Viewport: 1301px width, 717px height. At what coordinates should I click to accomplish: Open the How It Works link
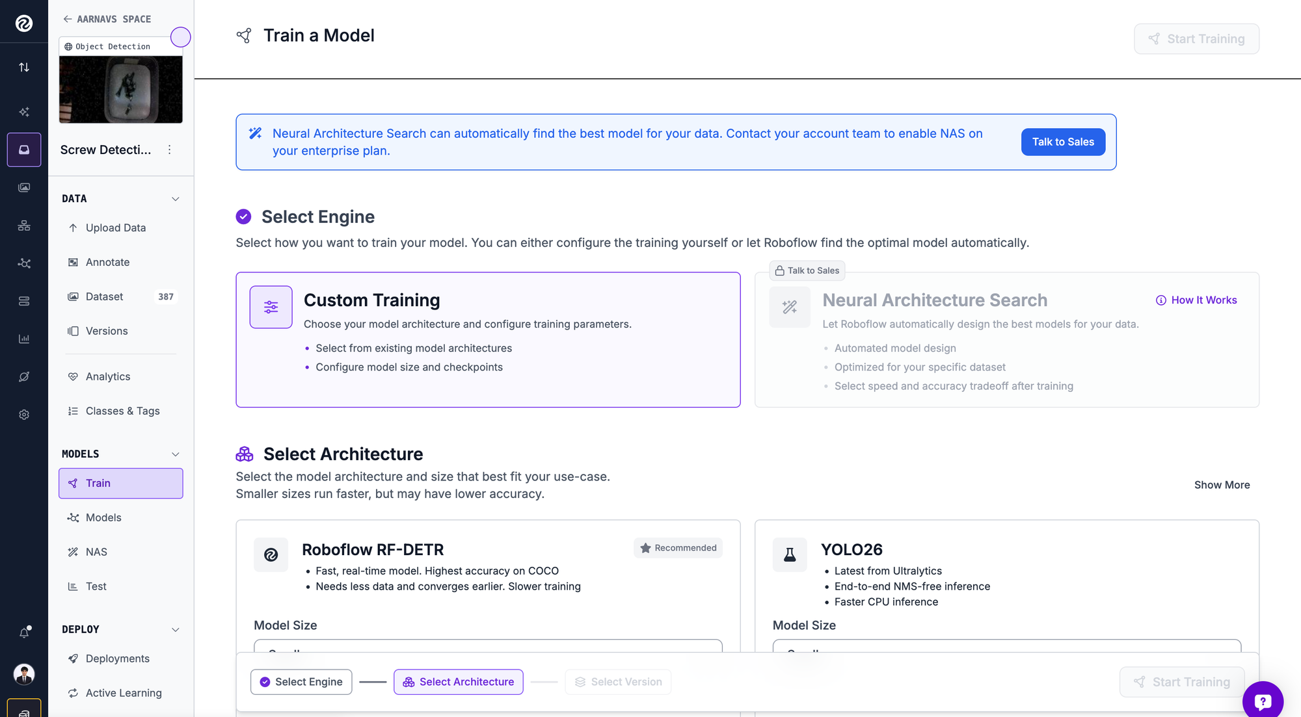[1196, 300]
